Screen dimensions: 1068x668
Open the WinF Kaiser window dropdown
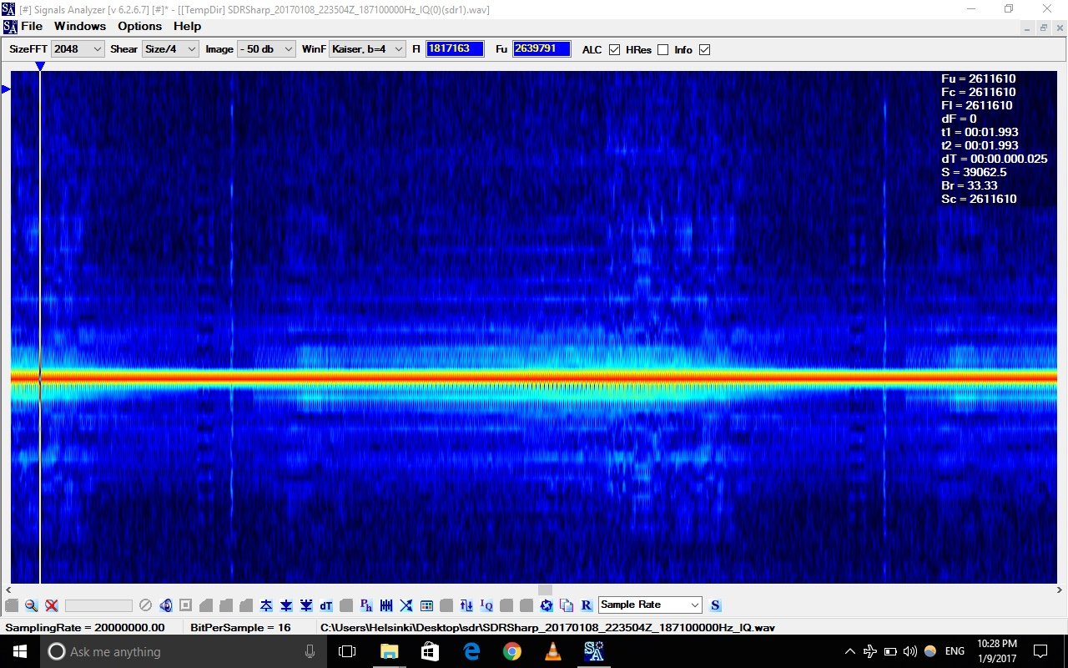(368, 49)
